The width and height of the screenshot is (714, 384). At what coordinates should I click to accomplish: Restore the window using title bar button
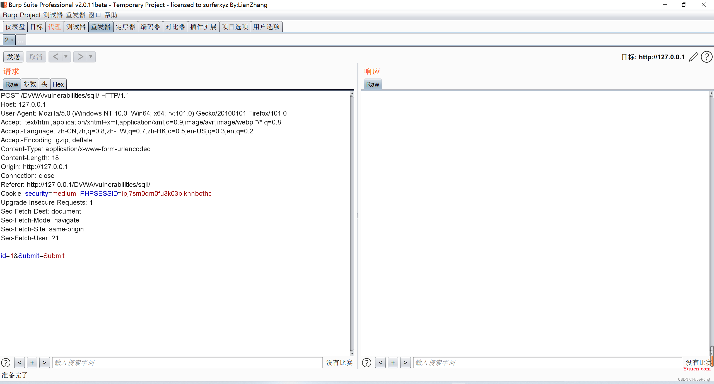click(x=684, y=5)
